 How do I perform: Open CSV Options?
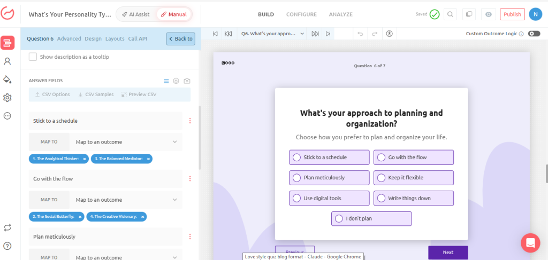coord(52,94)
